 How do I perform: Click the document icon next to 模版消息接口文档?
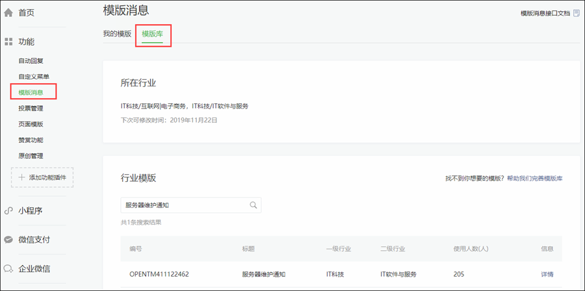(576, 13)
